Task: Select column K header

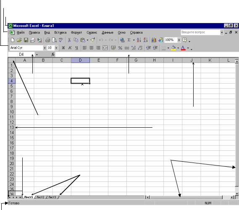Action: 210,60
